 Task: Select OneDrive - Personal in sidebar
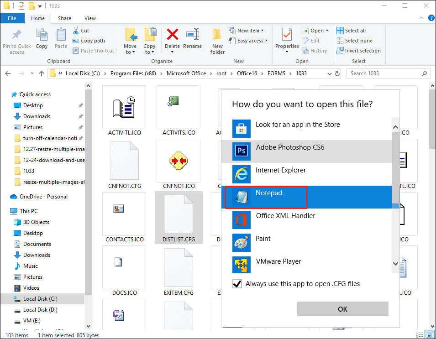click(x=43, y=197)
